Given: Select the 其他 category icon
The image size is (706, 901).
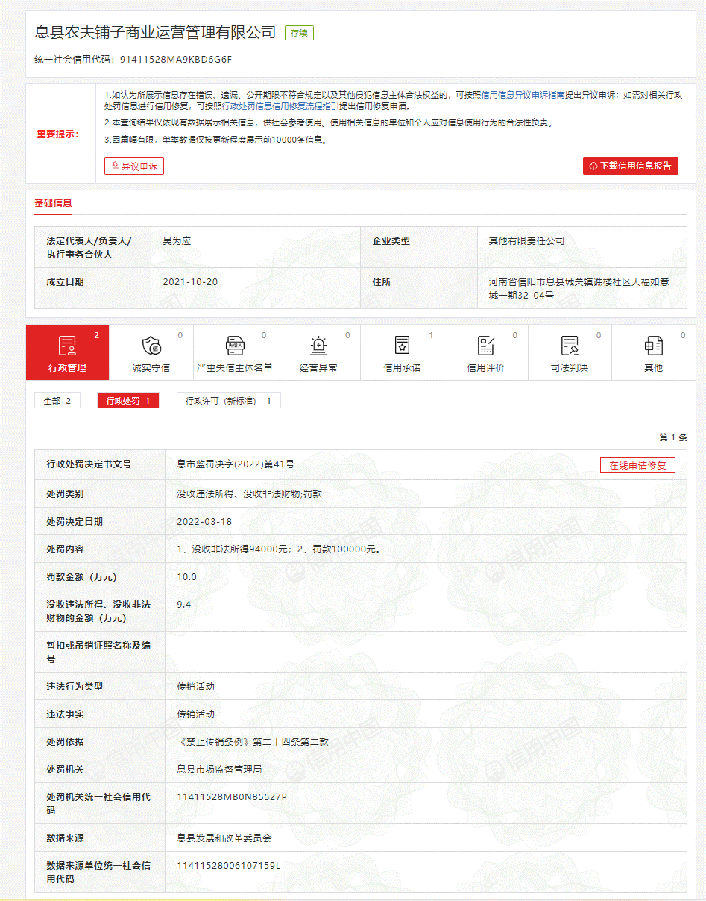Looking at the screenshot, I should click(653, 346).
